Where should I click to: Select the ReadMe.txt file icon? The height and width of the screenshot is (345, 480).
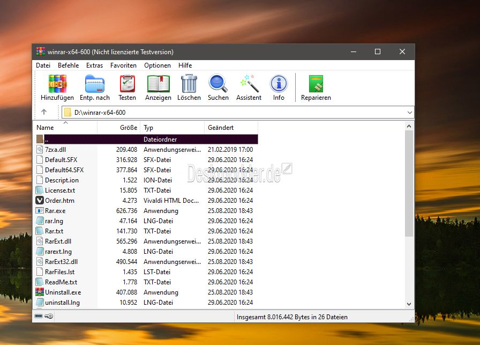pos(40,282)
